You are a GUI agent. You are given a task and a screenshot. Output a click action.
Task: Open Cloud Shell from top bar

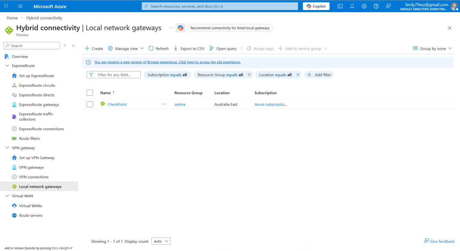[340, 6]
